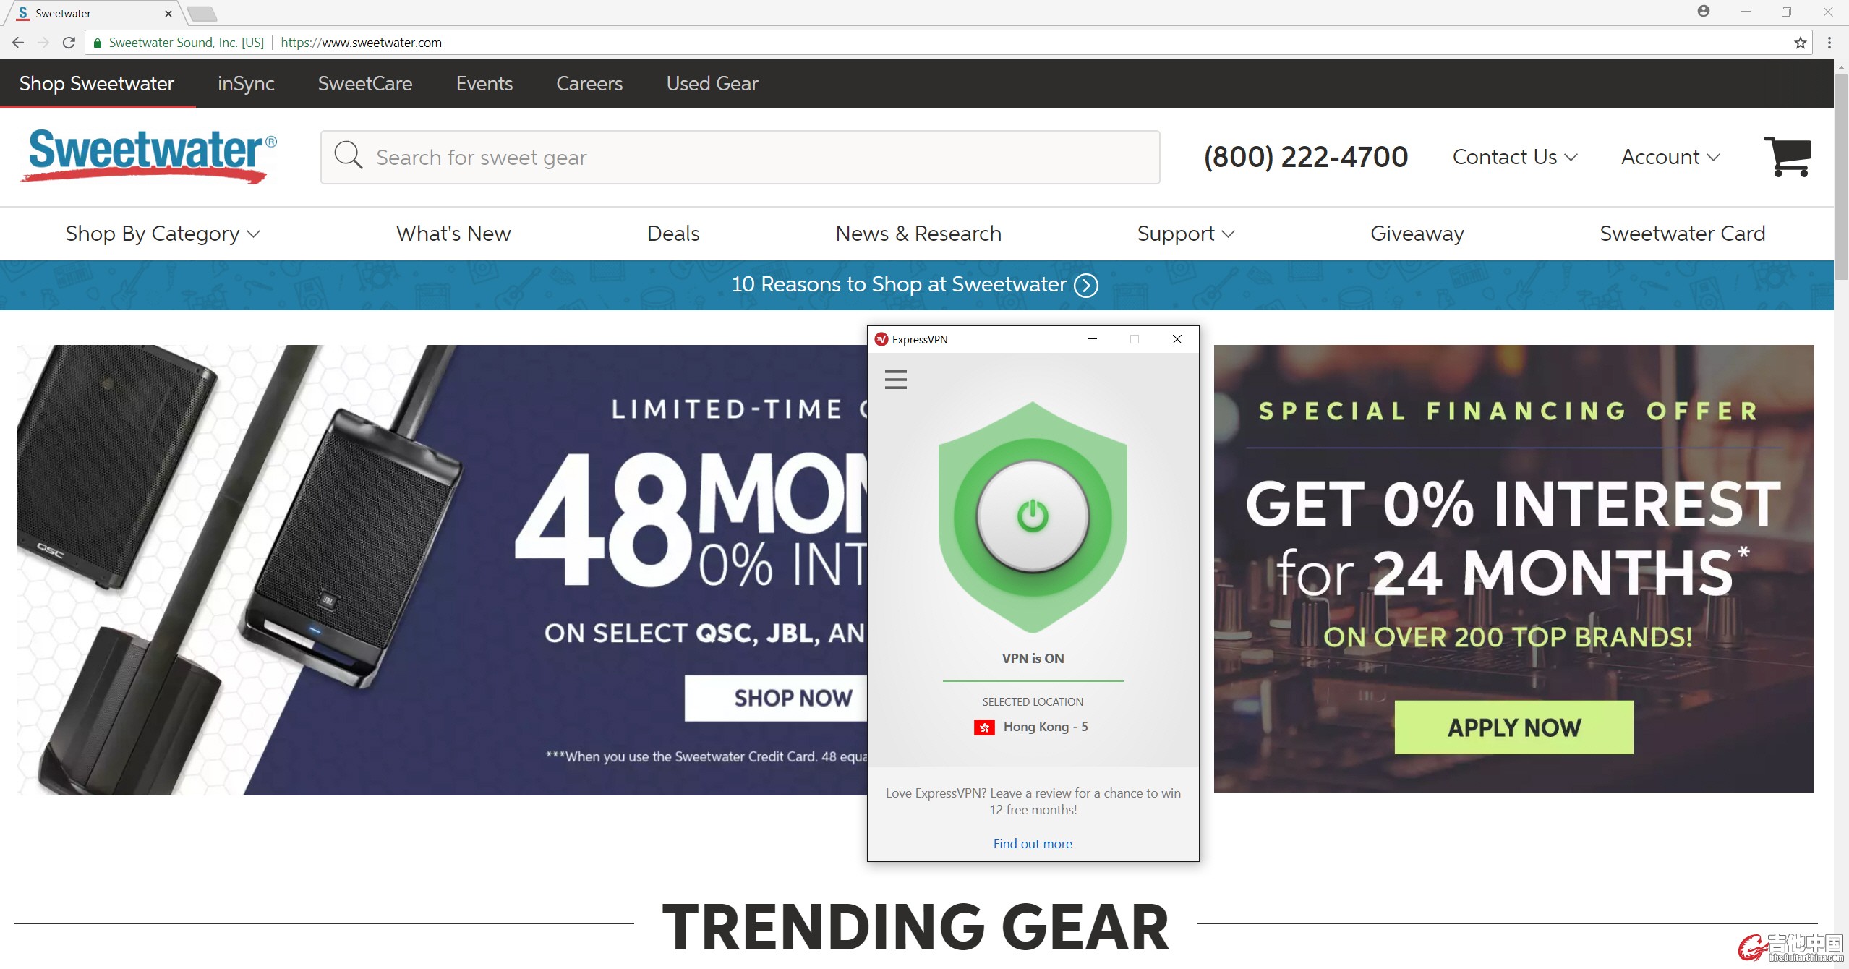The width and height of the screenshot is (1849, 969).
Task: Select the Hong Kong - 5 location
Action: [1031, 727]
